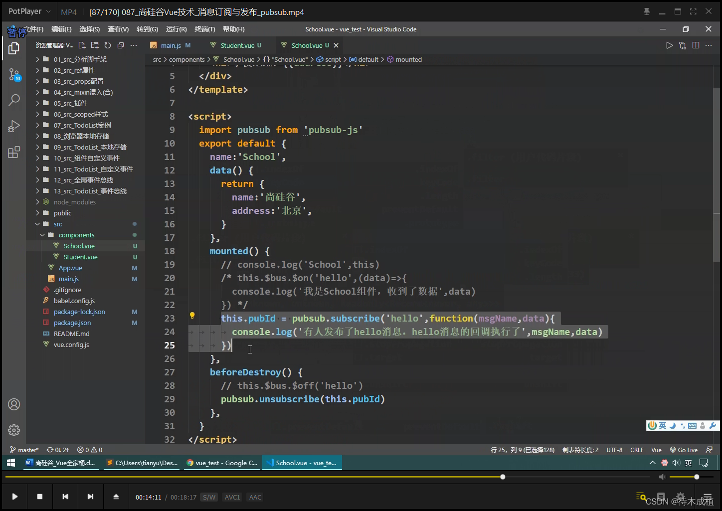
Task: Toggle the S/W decoder indicator
Action: (209, 497)
